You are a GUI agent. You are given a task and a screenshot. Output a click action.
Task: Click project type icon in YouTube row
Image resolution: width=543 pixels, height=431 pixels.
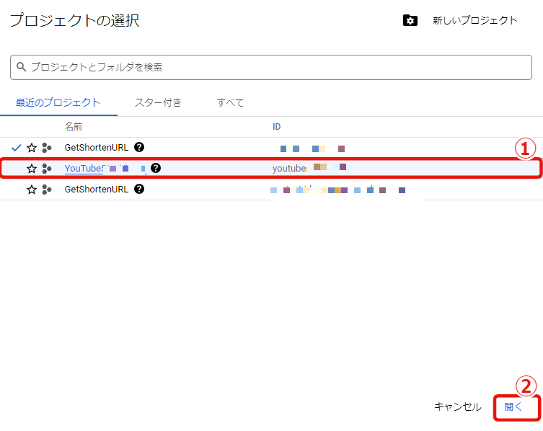coord(47,169)
